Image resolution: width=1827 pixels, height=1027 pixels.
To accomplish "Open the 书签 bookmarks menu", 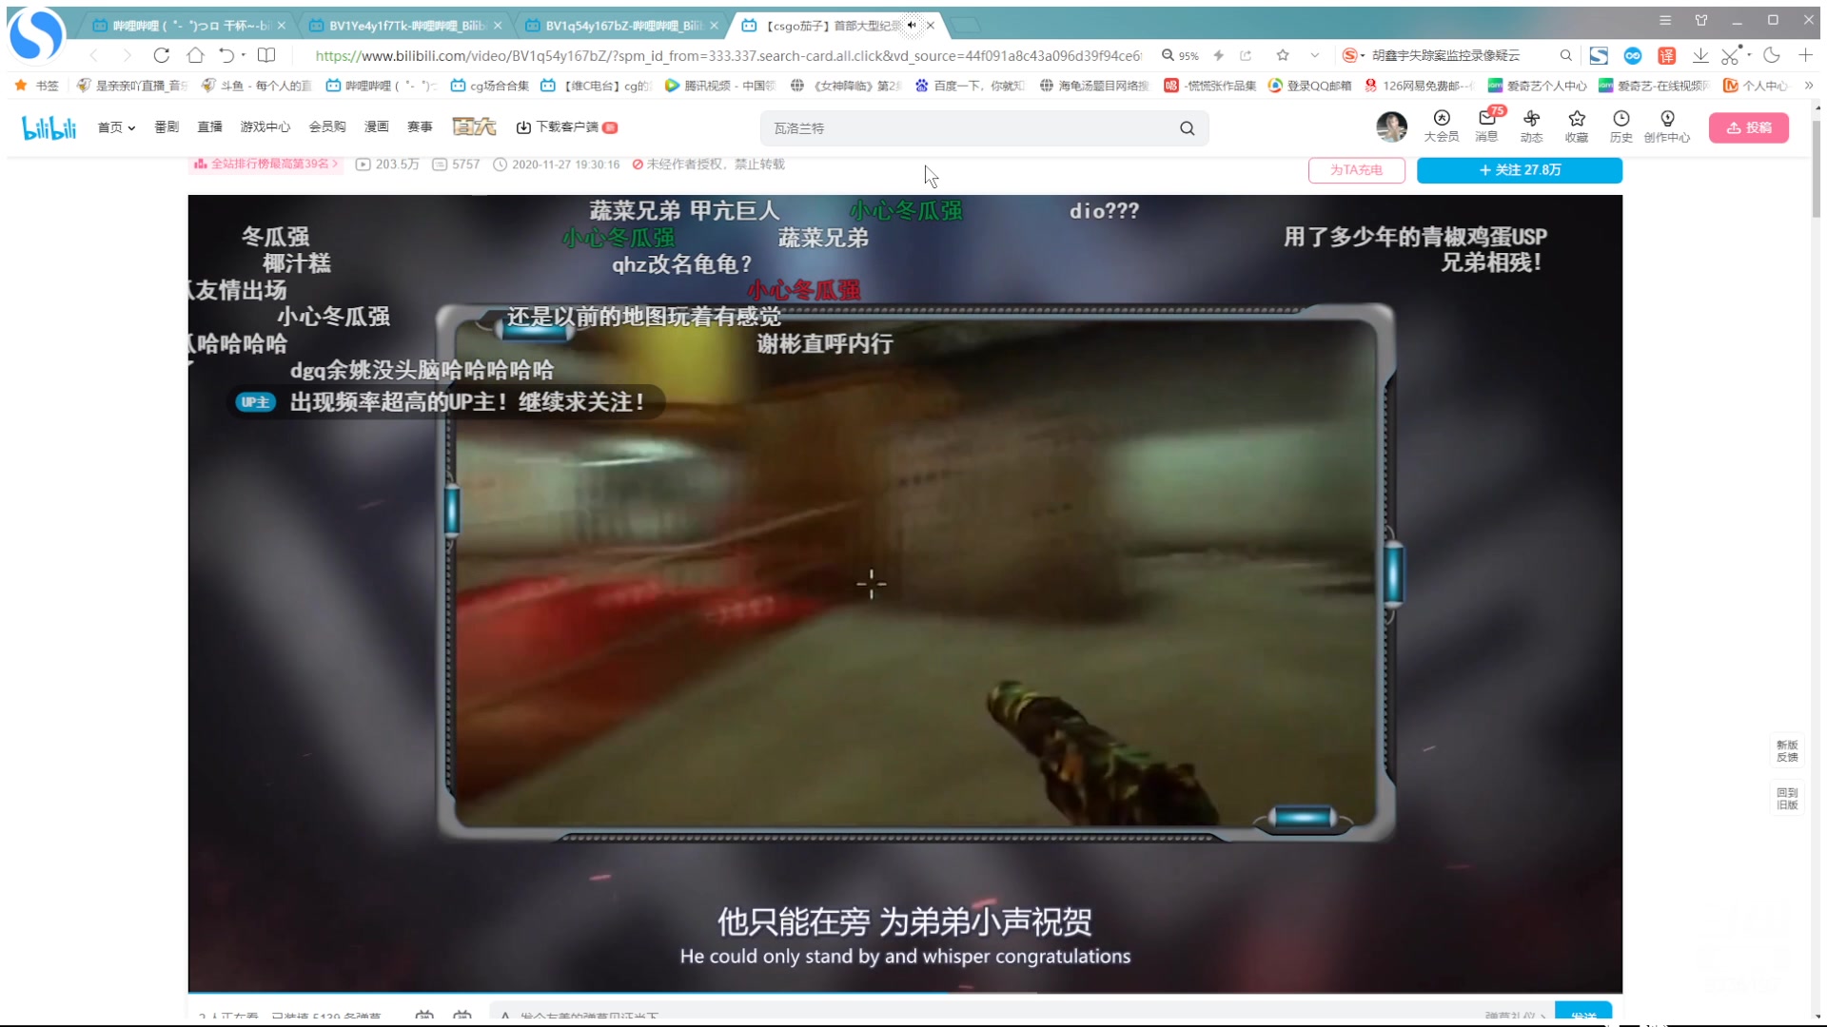I will 37,86.
